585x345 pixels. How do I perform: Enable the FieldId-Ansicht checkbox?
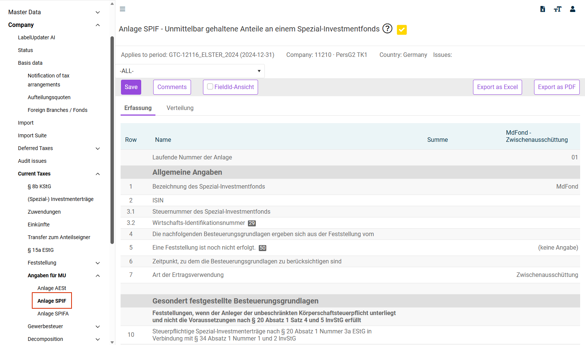[210, 86]
